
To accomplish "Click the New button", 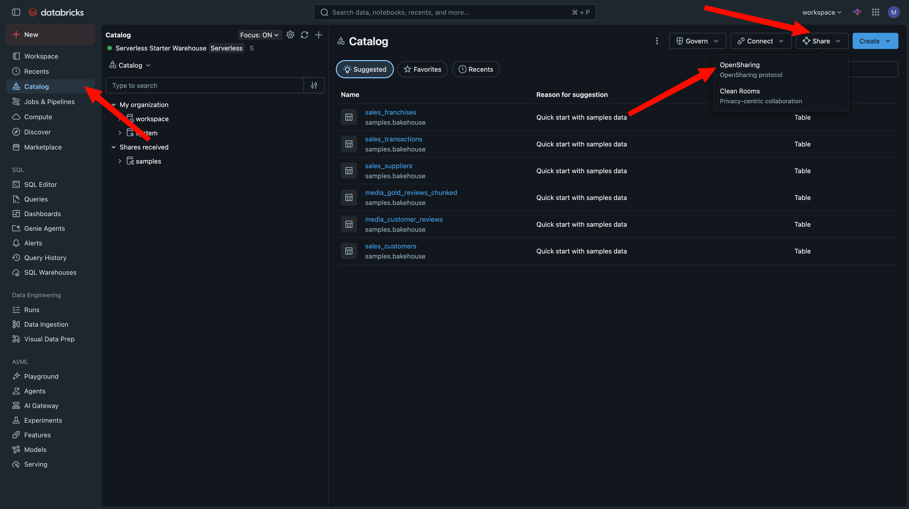I will [x=50, y=34].
